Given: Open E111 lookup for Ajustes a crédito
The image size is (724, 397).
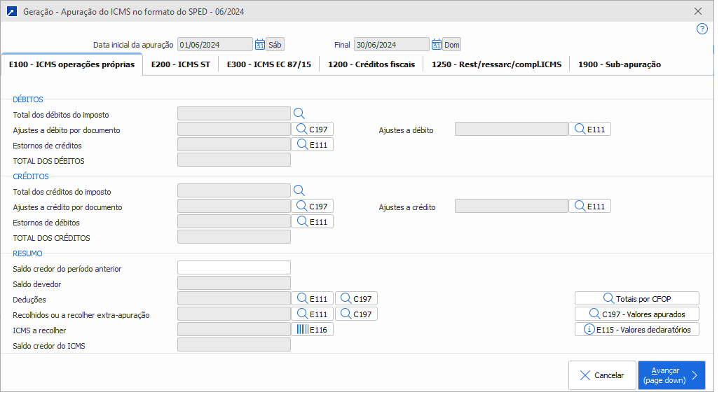Looking at the screenshot, I should (589, 206).
